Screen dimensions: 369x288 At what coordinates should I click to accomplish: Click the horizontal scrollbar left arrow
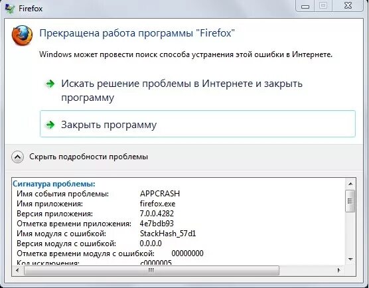(x=17, y=270)
